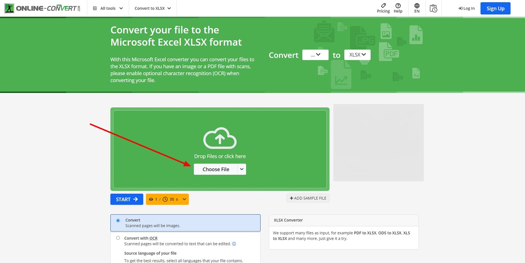Click the 'Drop Files or click here' text
Screen dimensions: 525x263
(x=220, y=156)
